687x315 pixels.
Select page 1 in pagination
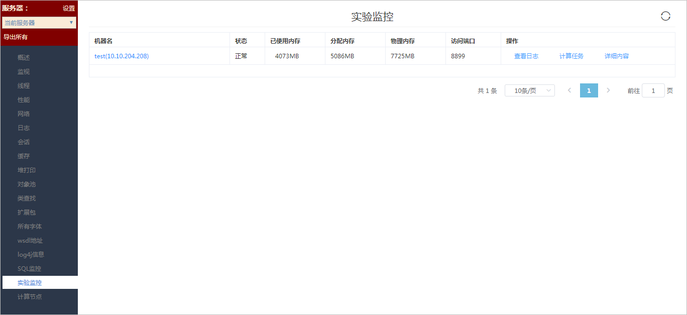point(589,90)
